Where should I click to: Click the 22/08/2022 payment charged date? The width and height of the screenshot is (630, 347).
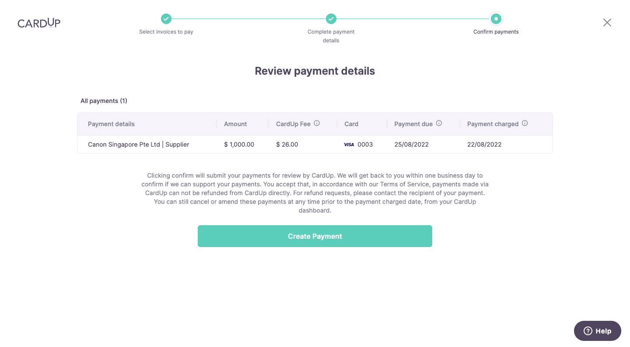484,144
